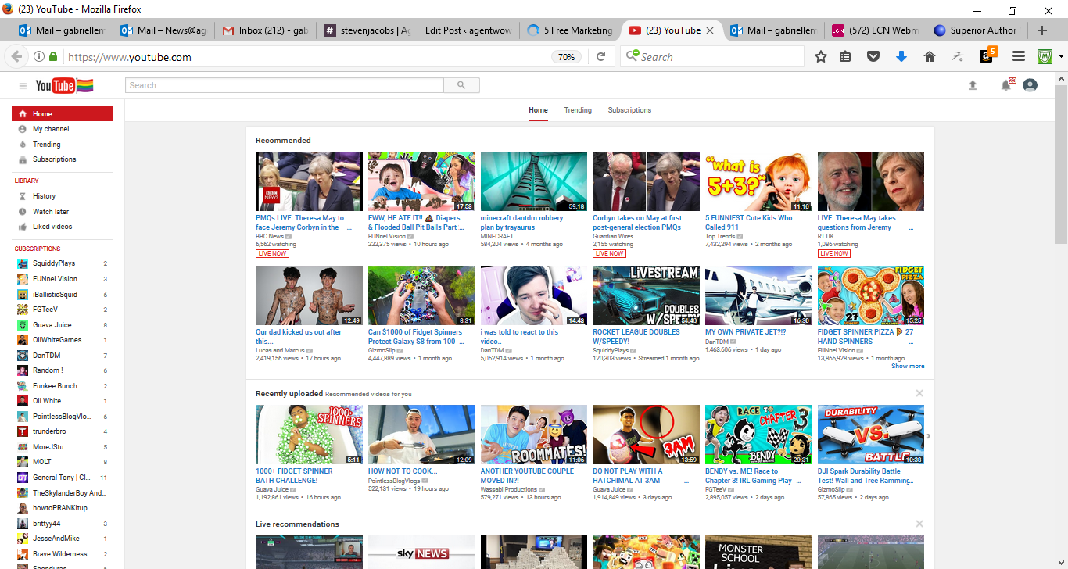The image size is (1068, 569).
Task: Bookmark this page with star icon
Action: point(821,56)
